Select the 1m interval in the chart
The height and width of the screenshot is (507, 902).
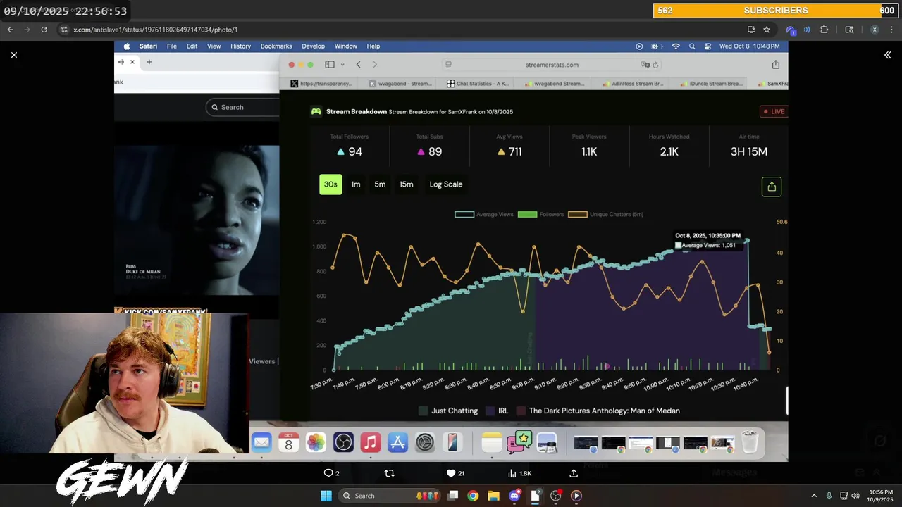(x=356, y=184)
